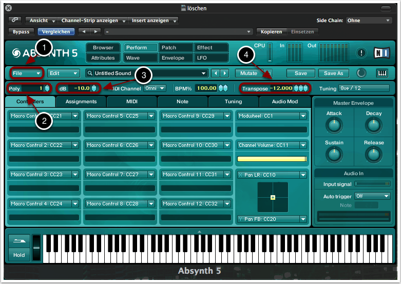Image resolution: width=401 pixels, height=284 pixels.
Task: Switch to the Assignments tab
Action: 81,102
